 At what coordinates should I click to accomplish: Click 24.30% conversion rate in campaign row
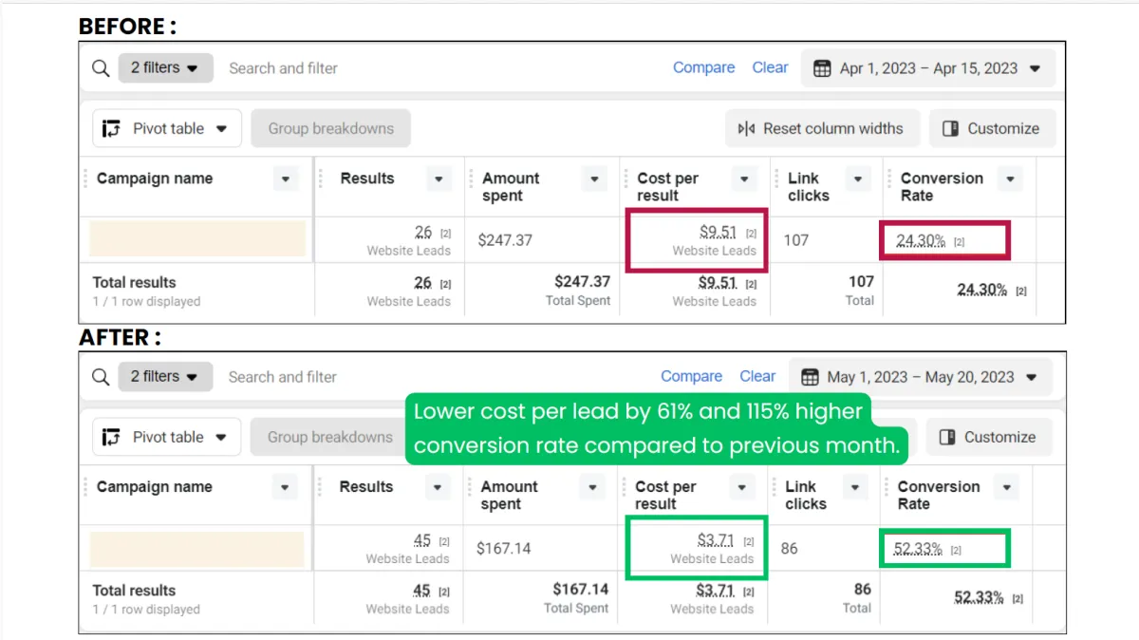click(921, 241)
